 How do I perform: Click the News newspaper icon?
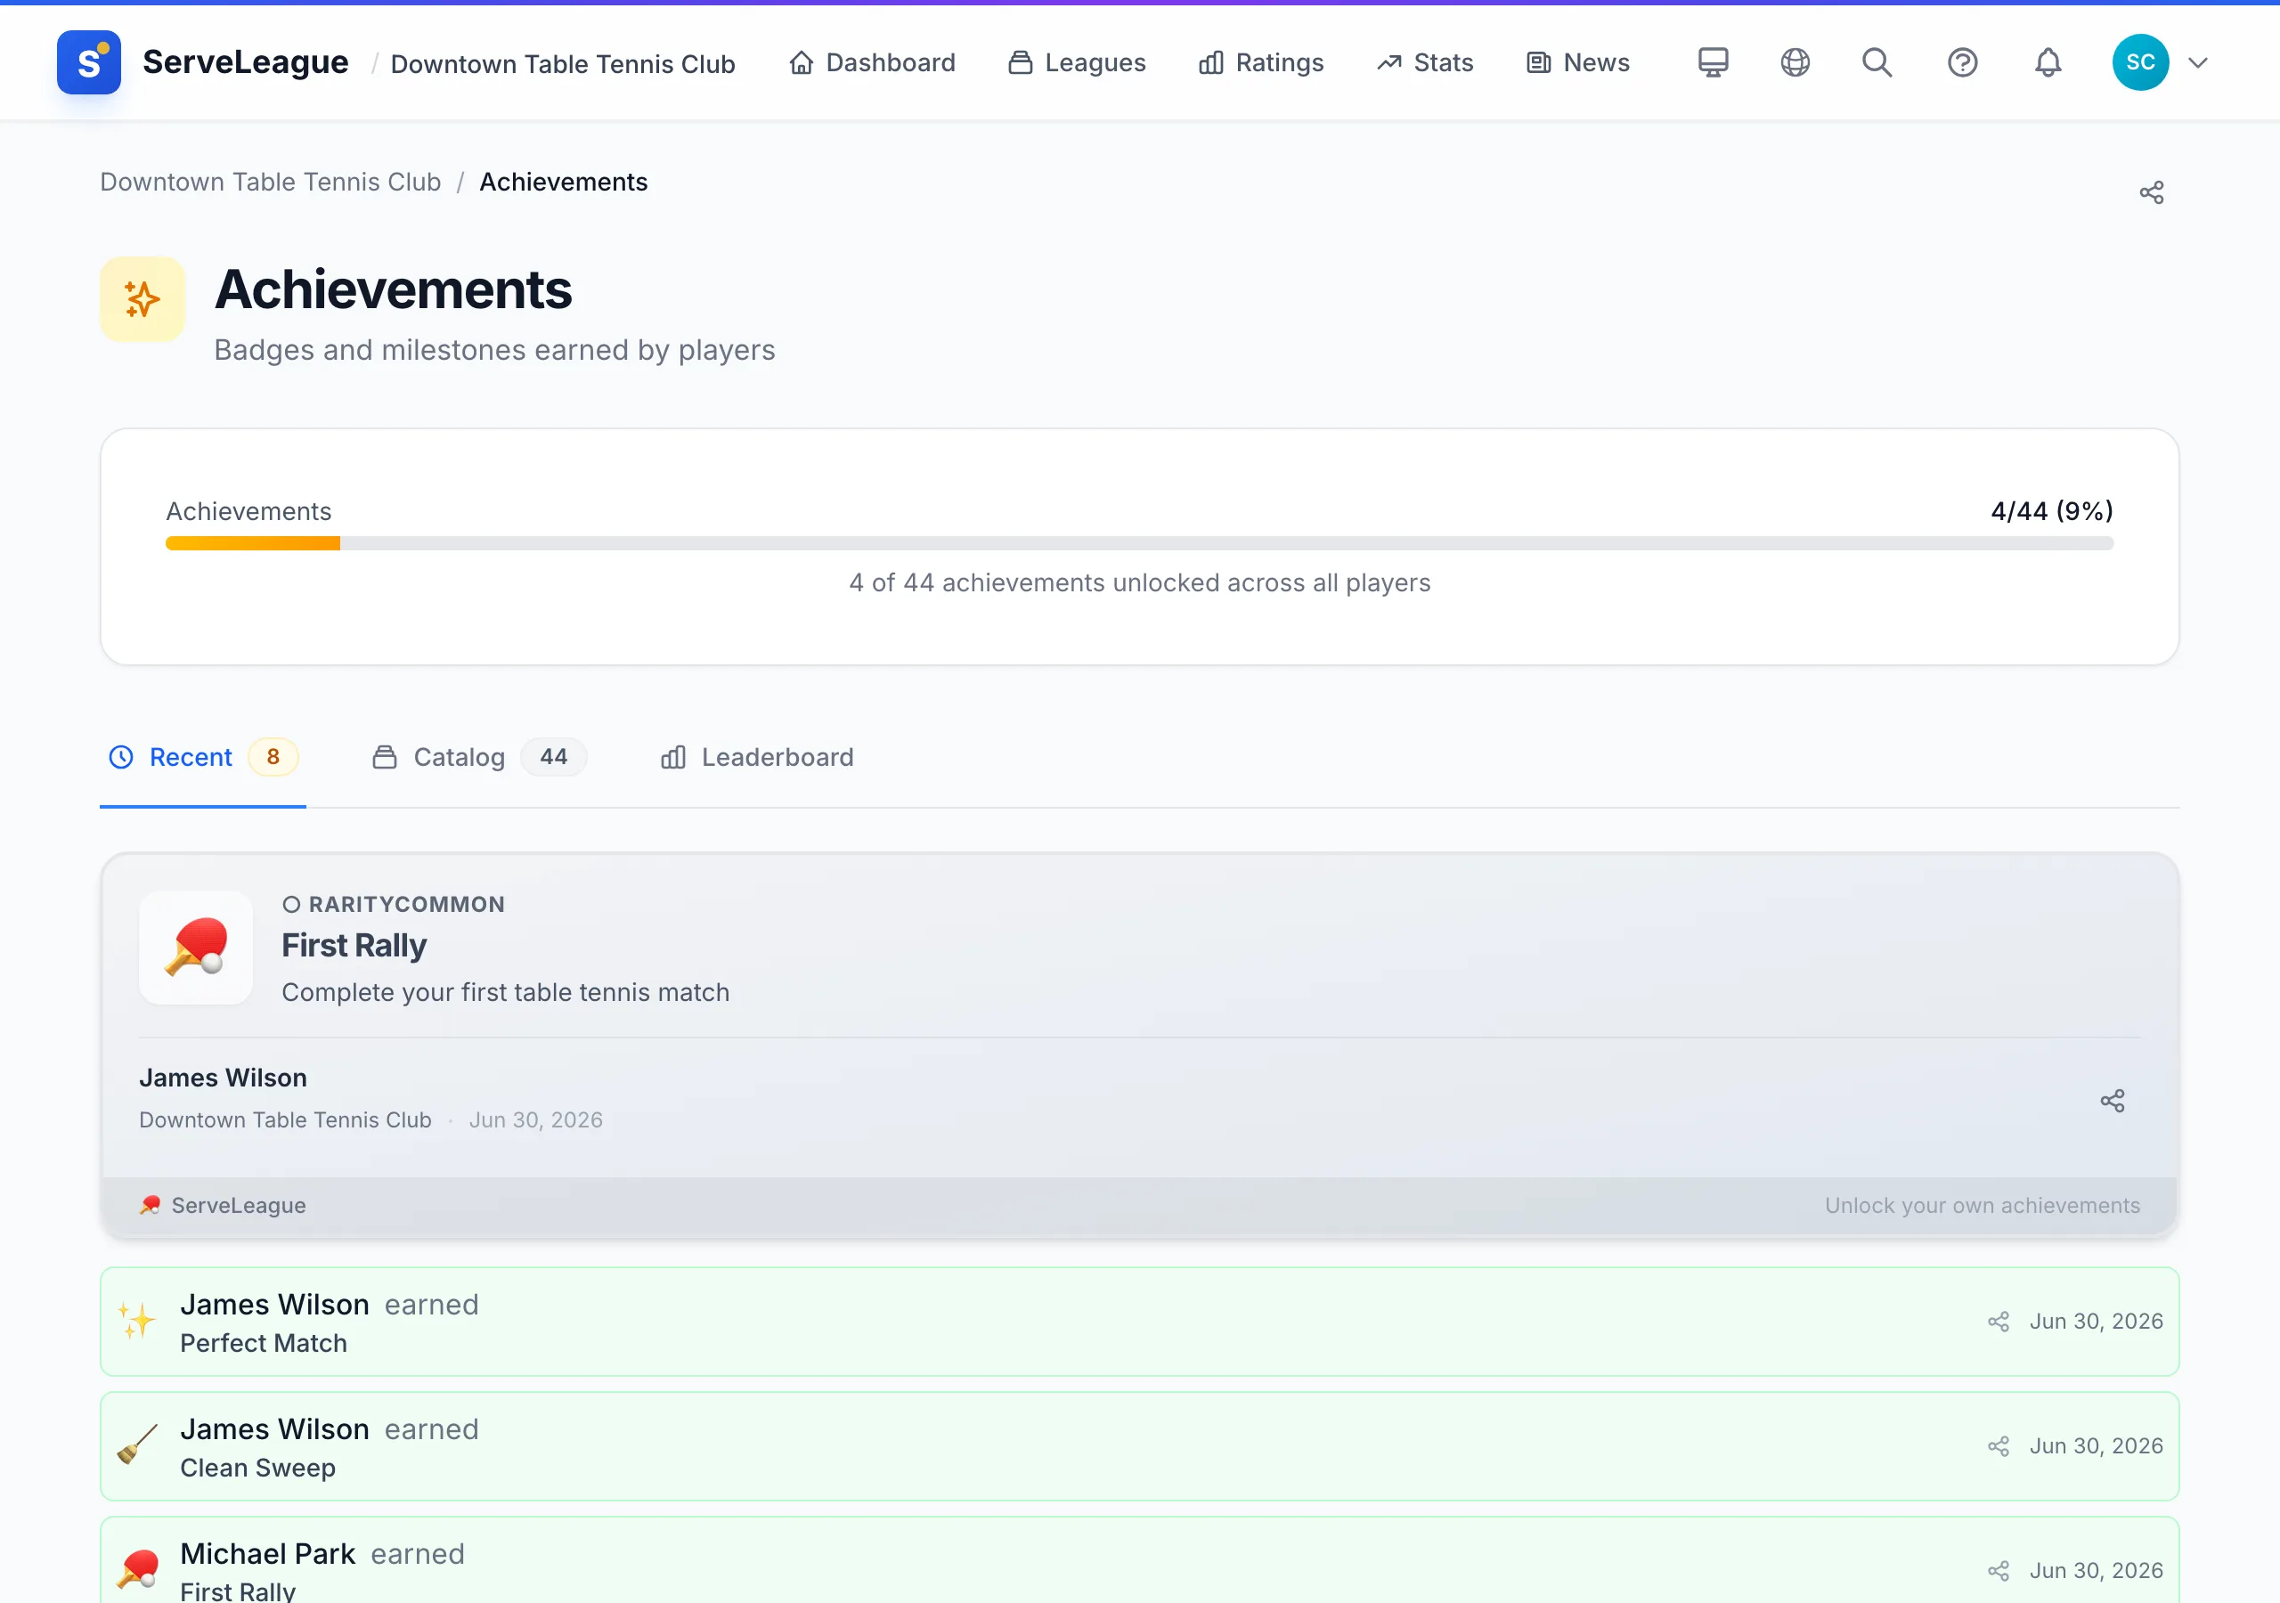tap(1538, 62)
